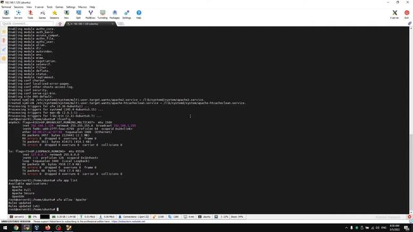Open the blue macros sidebar icon
Screen dimensions: 413x232
coord(4,50)
